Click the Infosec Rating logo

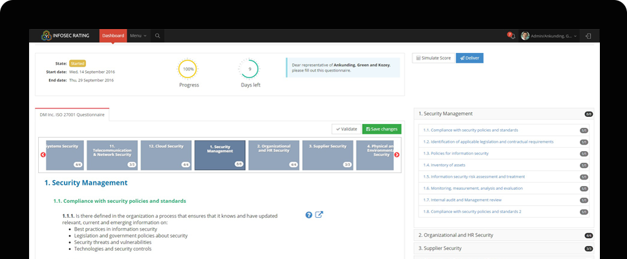[x=66, y=36]
